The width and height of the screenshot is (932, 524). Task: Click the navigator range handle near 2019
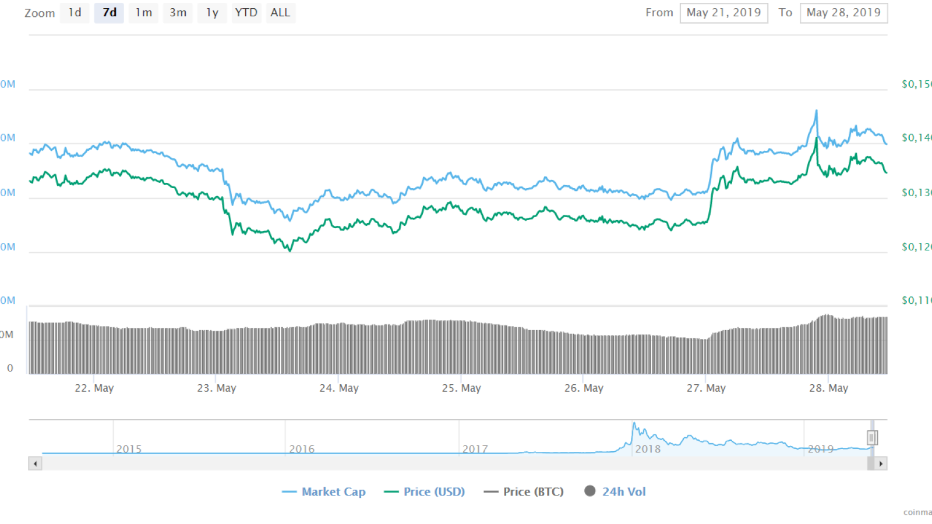point(872,438)
